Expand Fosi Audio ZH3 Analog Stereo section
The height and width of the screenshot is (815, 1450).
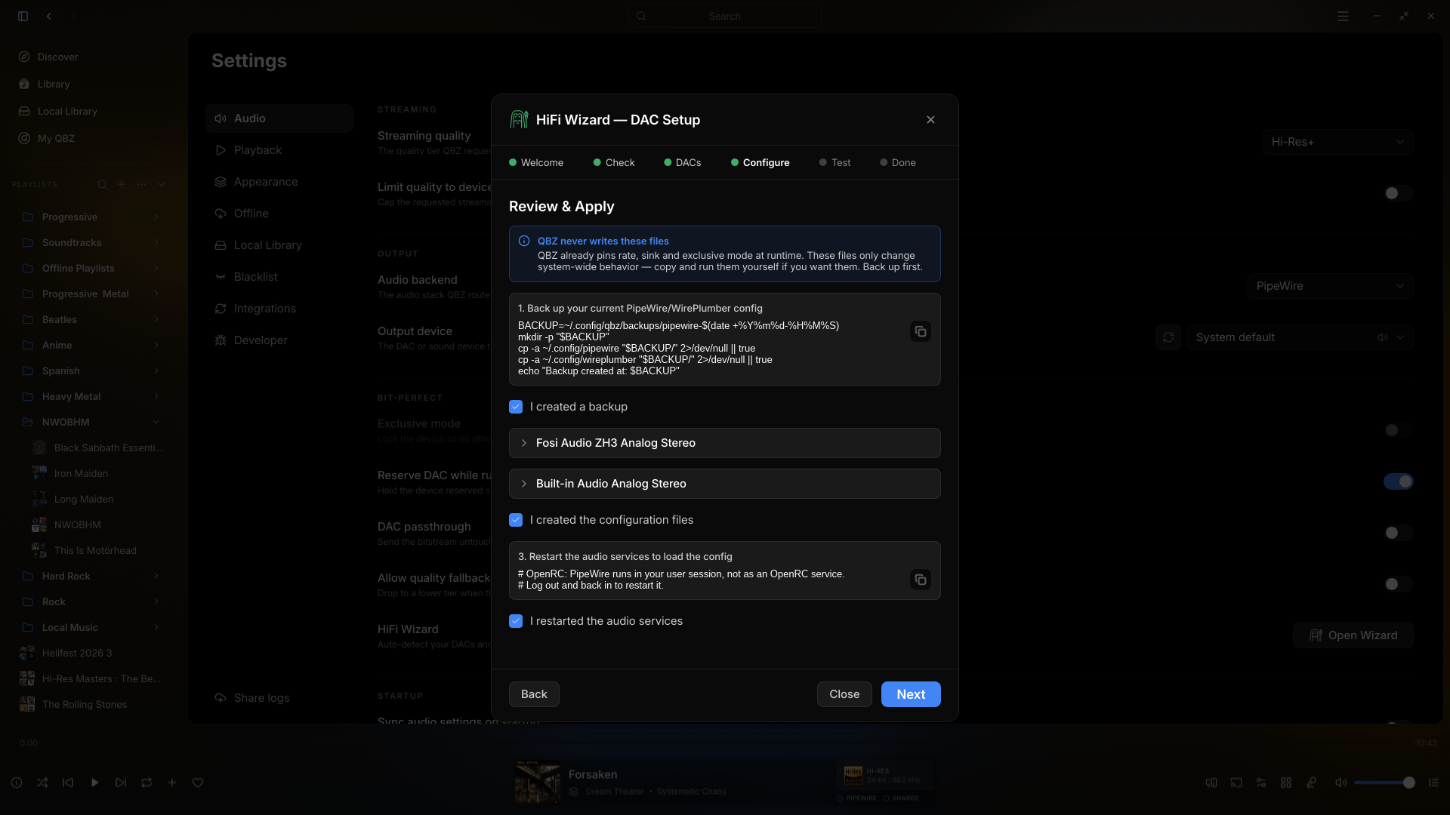coord(724,443)
